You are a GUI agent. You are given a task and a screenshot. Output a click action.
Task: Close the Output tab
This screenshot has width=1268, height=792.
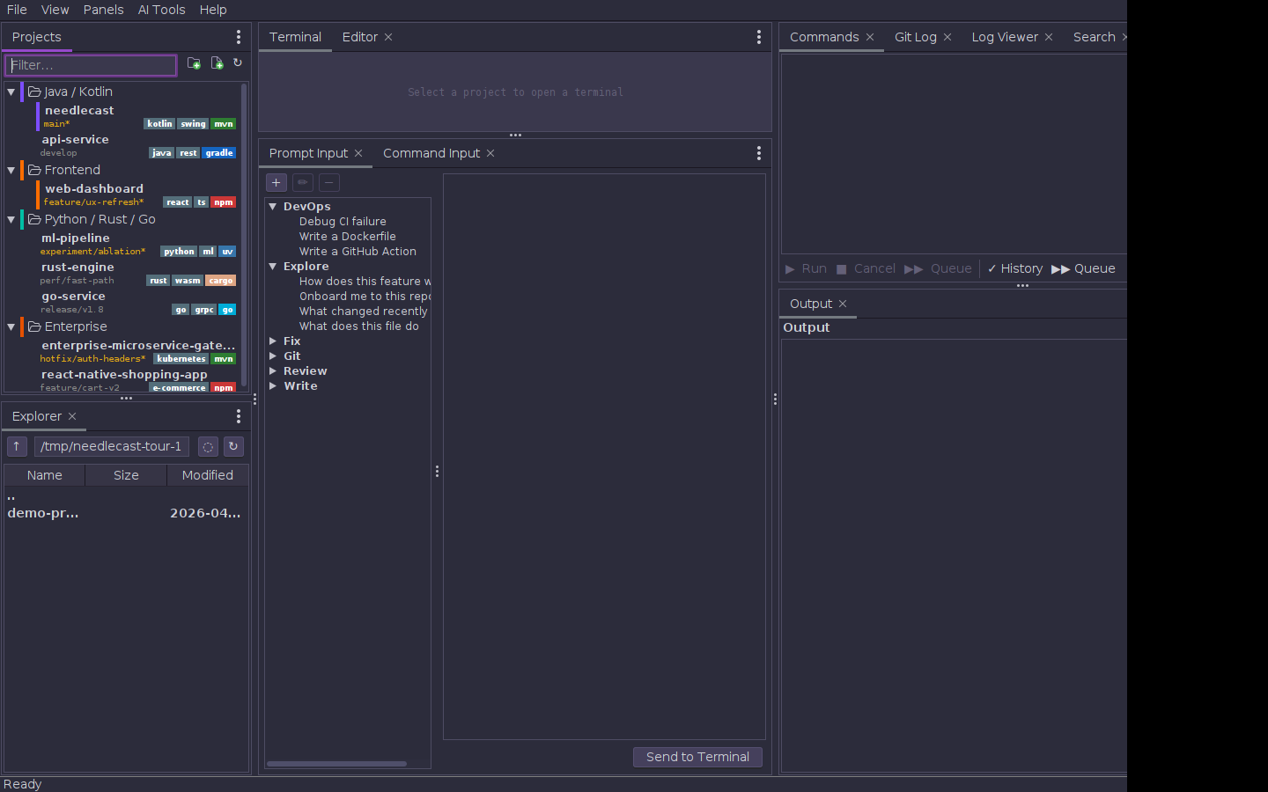843,304
